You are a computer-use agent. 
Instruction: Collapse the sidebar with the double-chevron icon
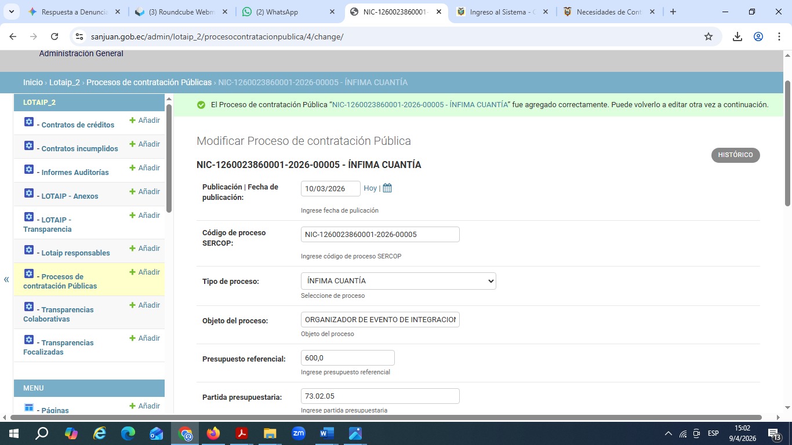[x=6, y=280]
